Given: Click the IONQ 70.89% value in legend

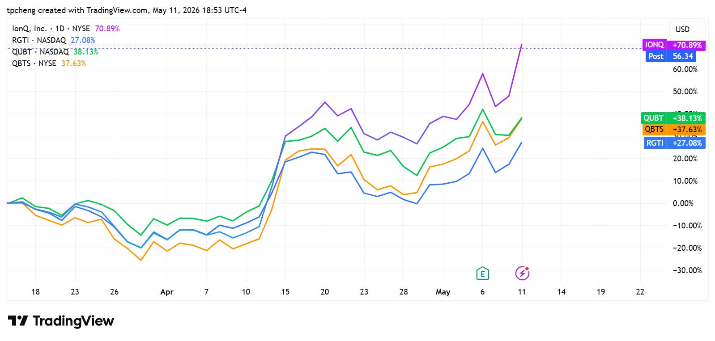Looking at the screenshot, I should click(107, 29).
